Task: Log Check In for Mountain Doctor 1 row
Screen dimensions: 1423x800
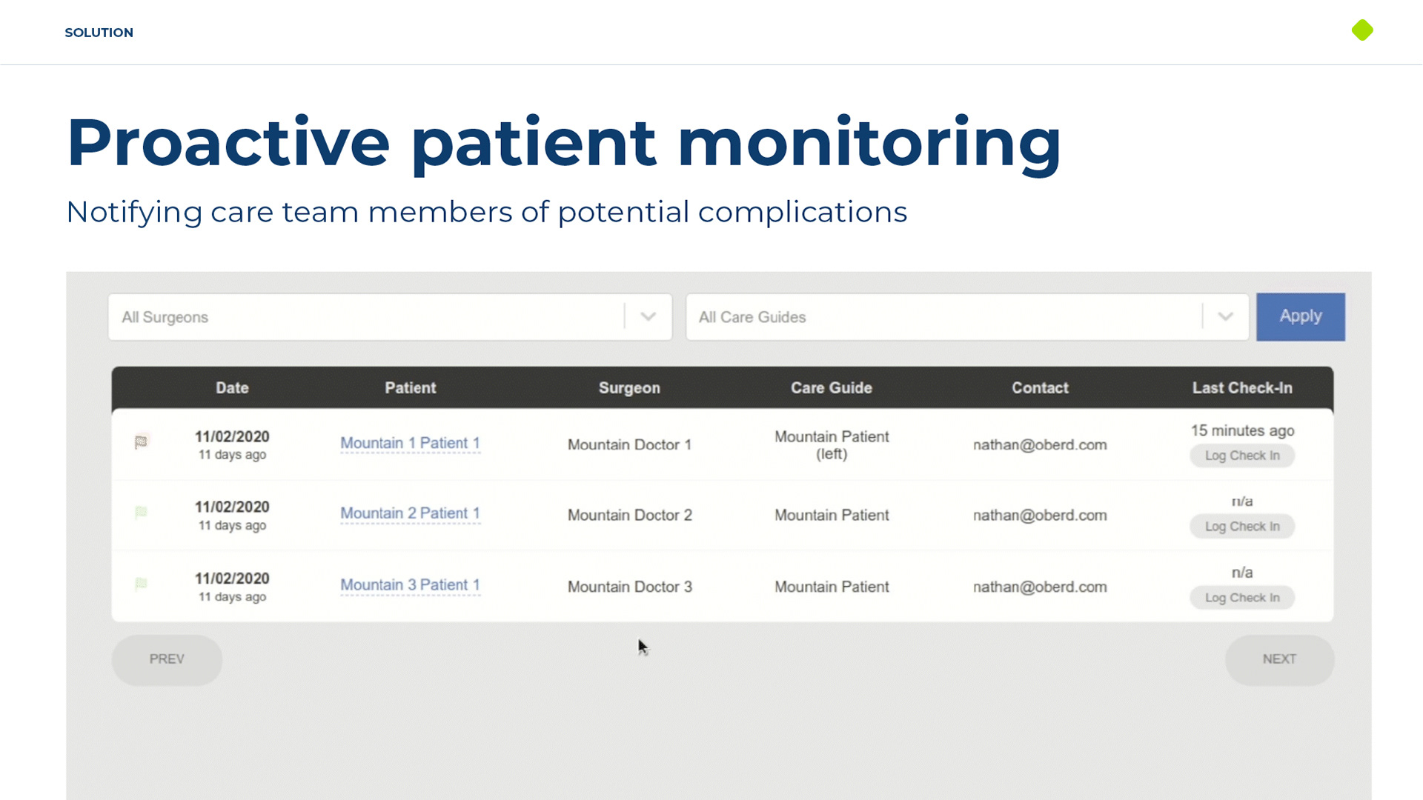Action: tap(1242, 456)
